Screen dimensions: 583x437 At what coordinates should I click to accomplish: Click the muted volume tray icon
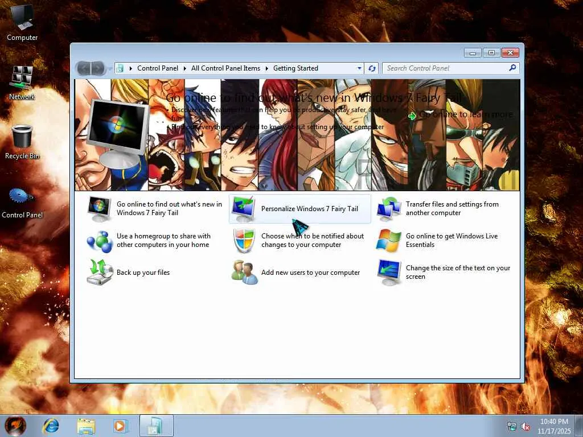tap(525, 426)
